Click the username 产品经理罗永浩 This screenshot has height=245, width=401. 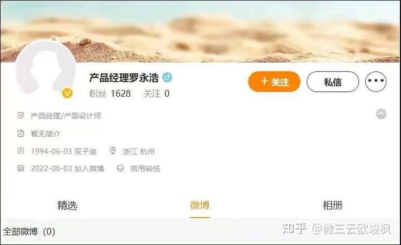click(x=124, y=78)
